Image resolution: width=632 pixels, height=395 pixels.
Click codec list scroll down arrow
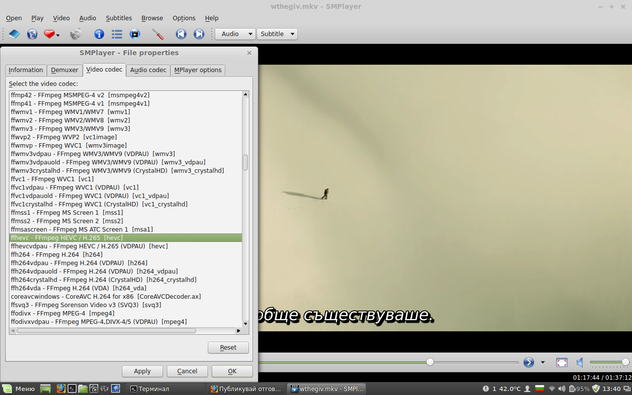[x=245, y=324]
